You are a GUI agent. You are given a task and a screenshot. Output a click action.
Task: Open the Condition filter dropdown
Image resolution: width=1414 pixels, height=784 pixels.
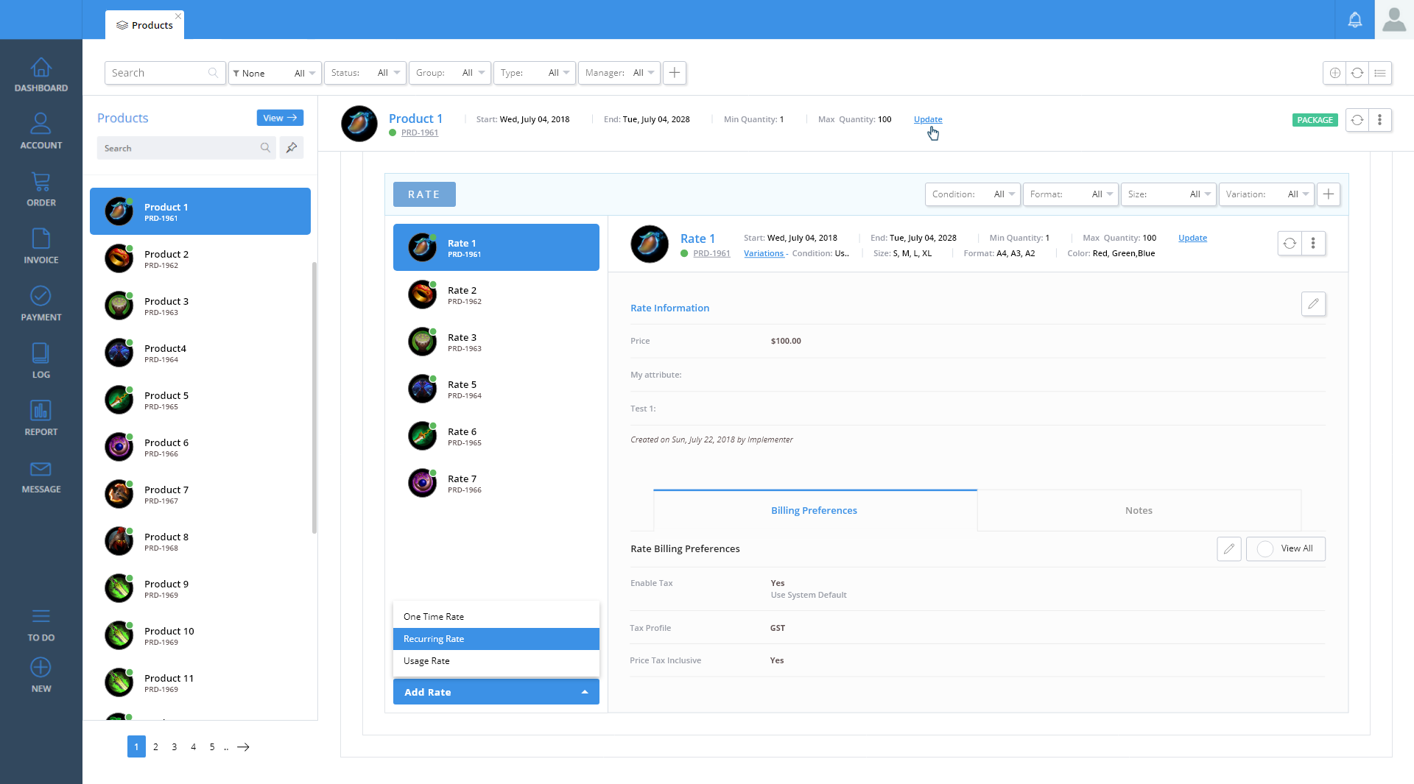click(972, 194)
